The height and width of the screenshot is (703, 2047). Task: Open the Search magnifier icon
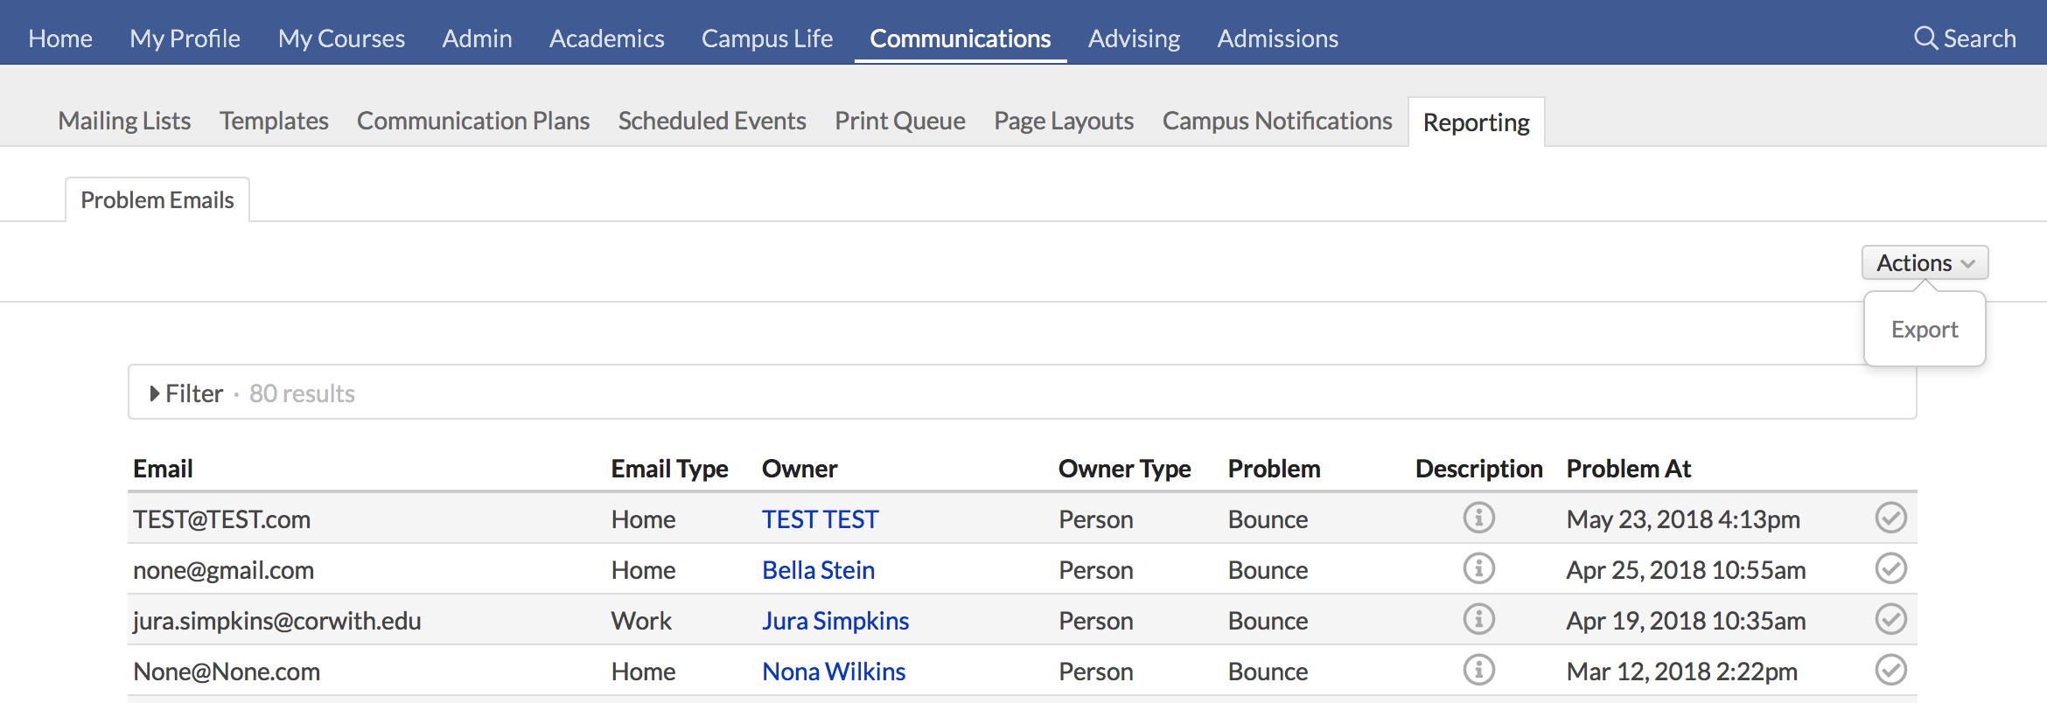(1925, 38)
